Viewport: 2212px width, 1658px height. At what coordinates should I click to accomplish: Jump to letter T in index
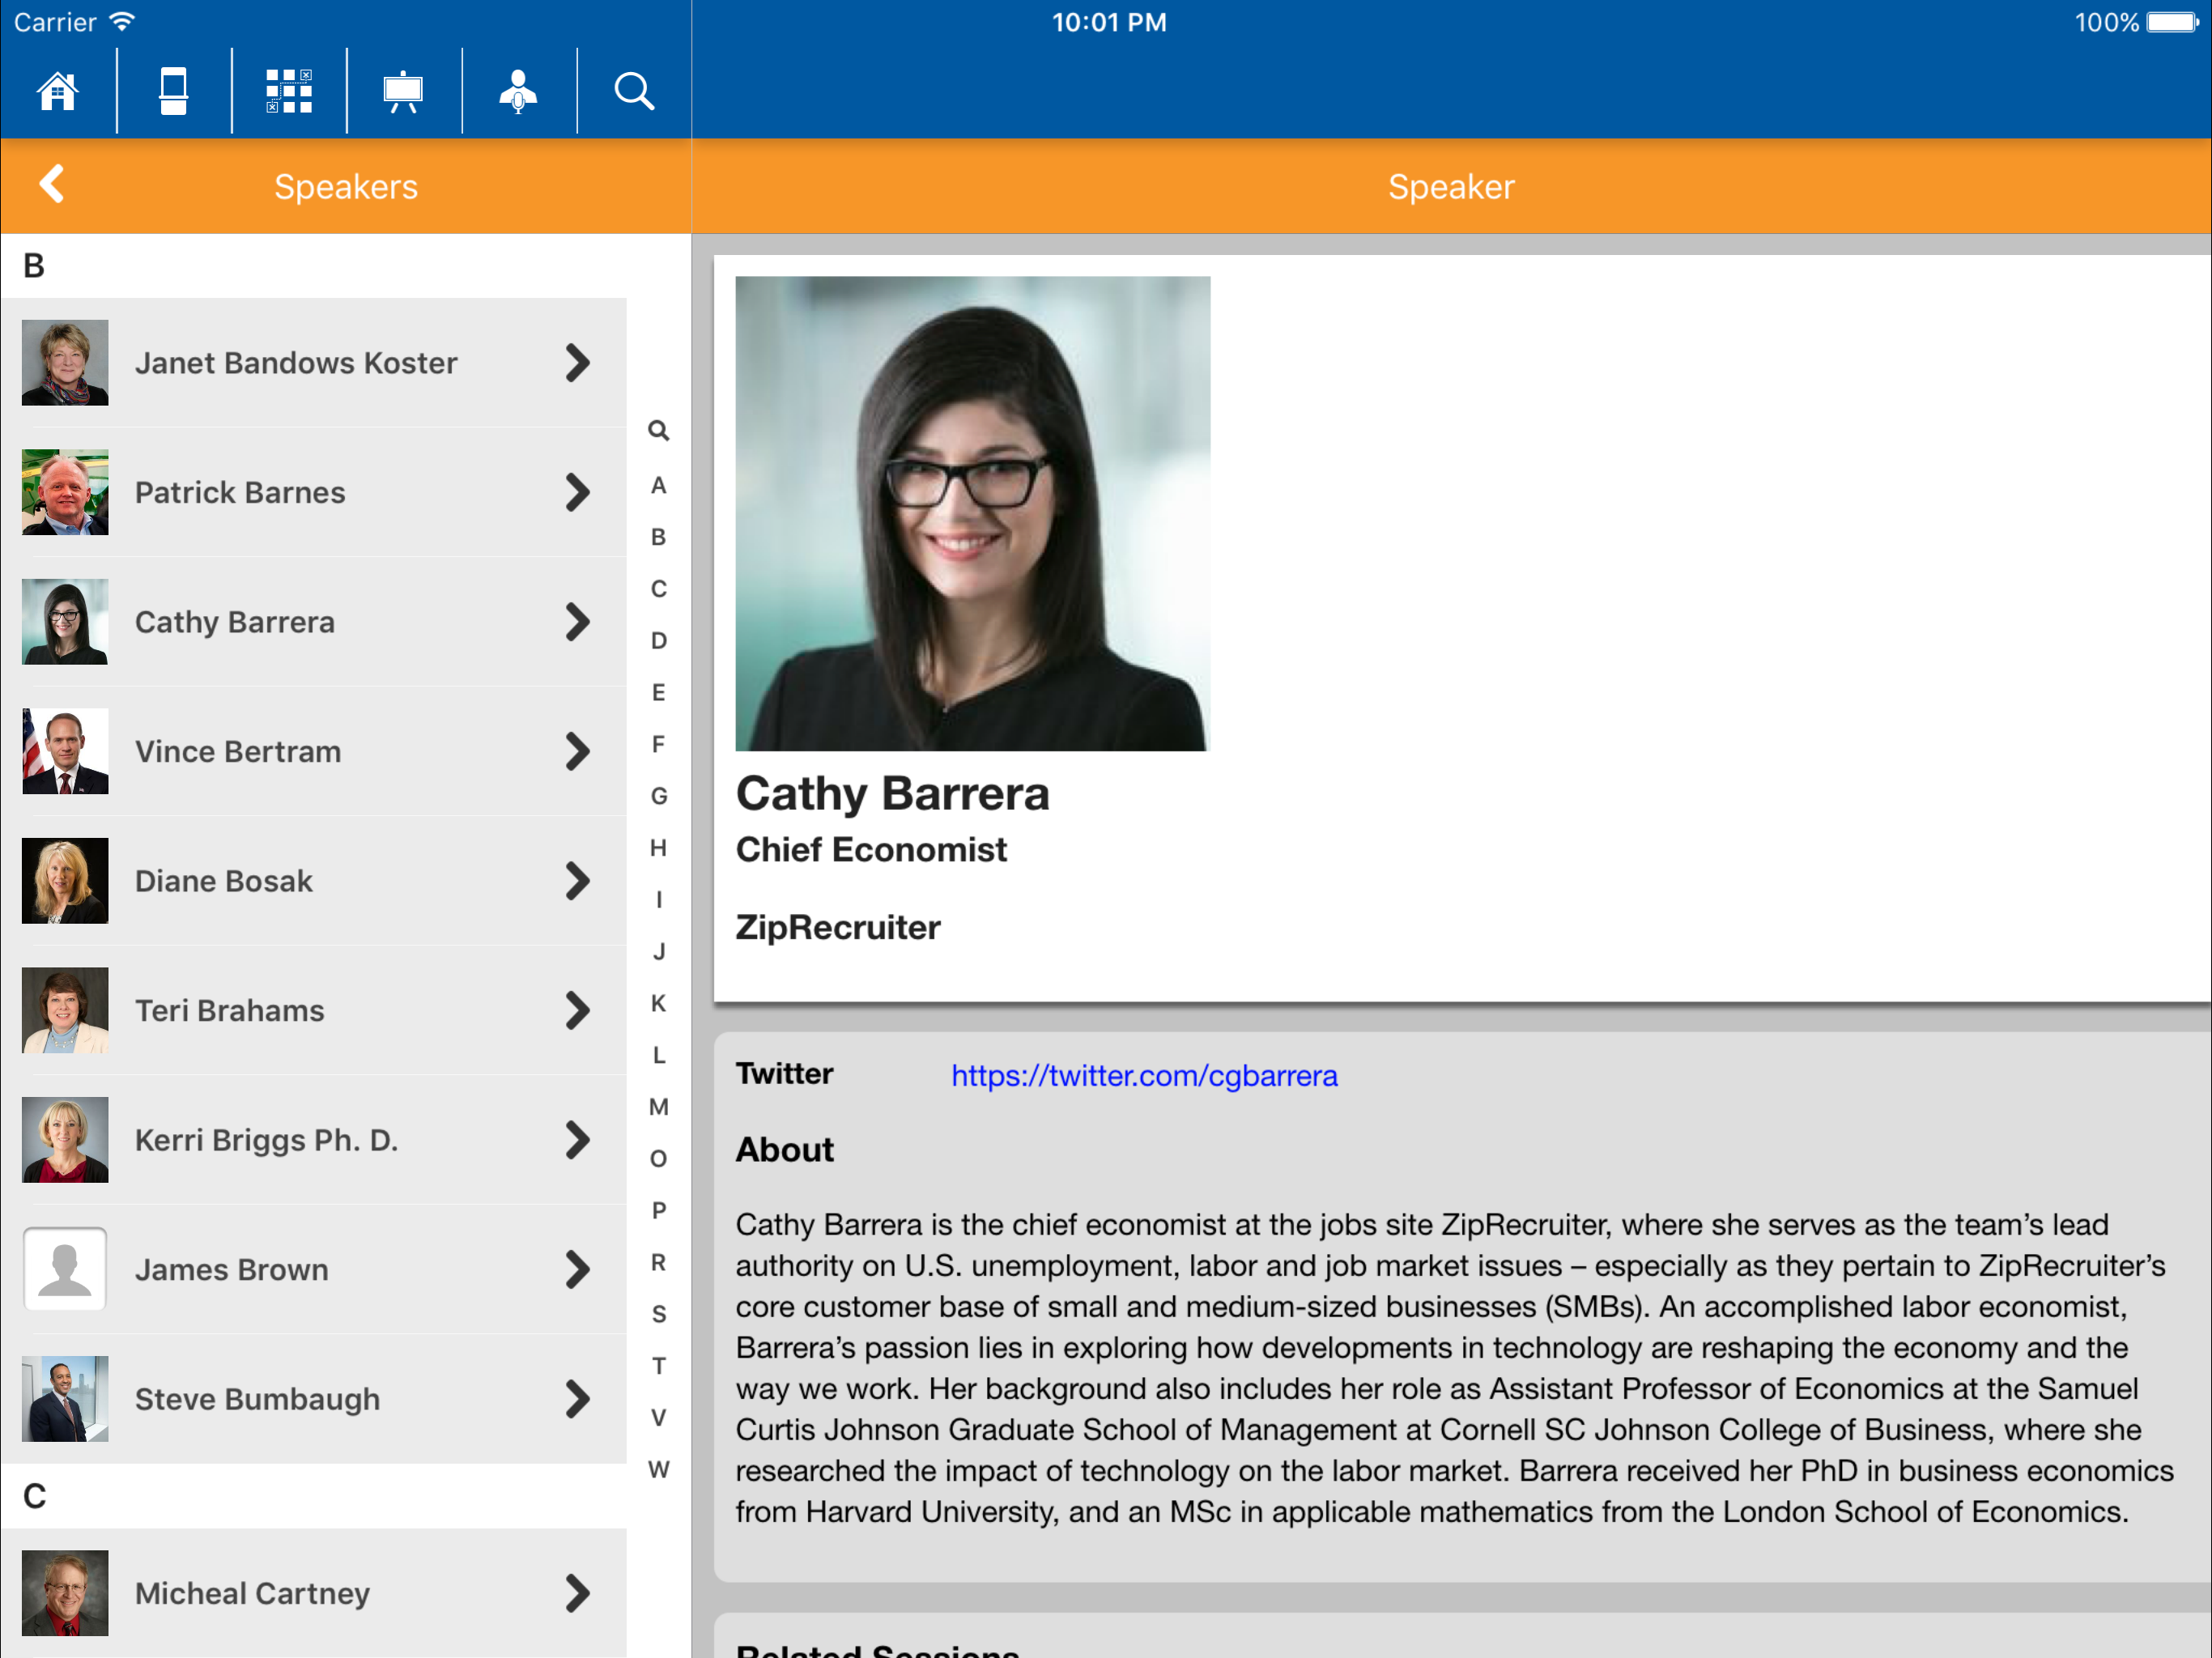[x=658, y=1366]
